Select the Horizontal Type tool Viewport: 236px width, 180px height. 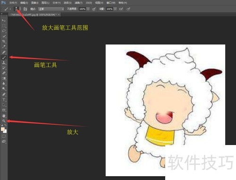4,100
